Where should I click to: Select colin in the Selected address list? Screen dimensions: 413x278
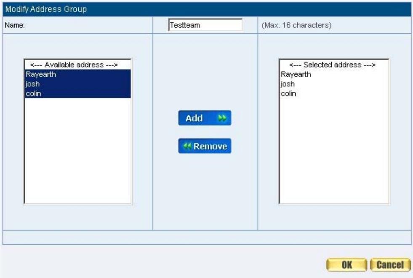point(334,93)
